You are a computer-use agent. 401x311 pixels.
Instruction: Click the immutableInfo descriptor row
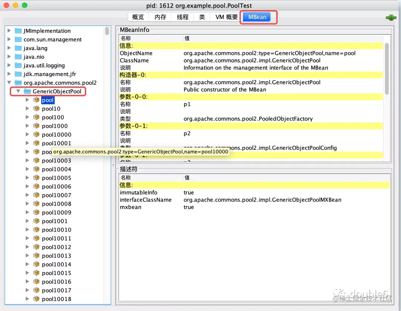(x=254, y=192)
